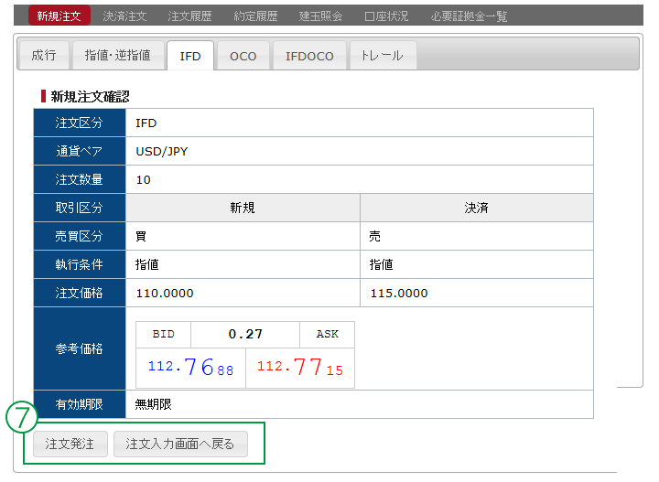Click the new order price 110.0000
659x482 pixels.
(165, 293)
